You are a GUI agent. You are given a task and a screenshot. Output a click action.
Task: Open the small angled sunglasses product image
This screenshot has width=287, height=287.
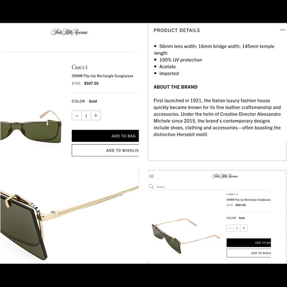[x=186, y=236]
